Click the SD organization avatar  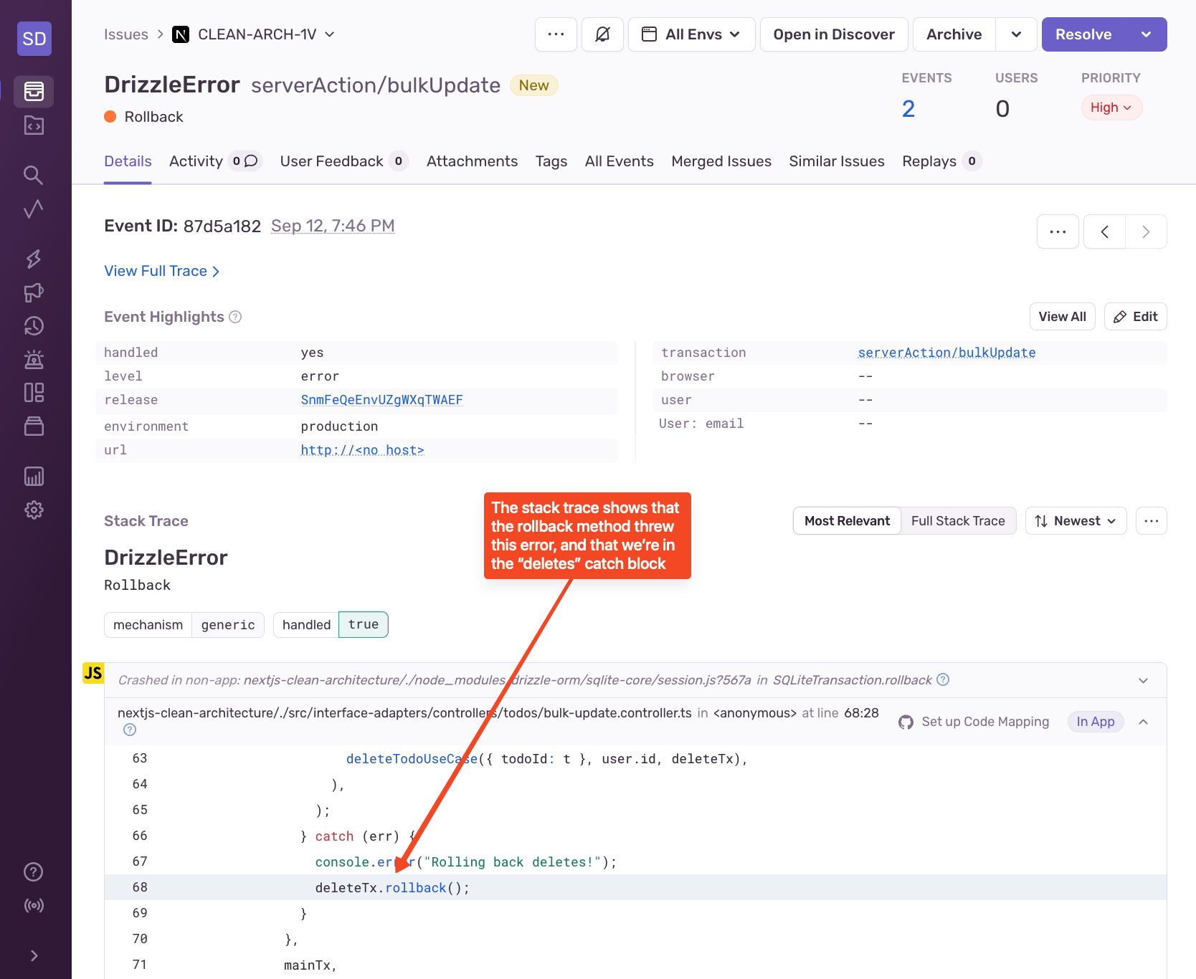pyautogui.click(x=34, y=39)
